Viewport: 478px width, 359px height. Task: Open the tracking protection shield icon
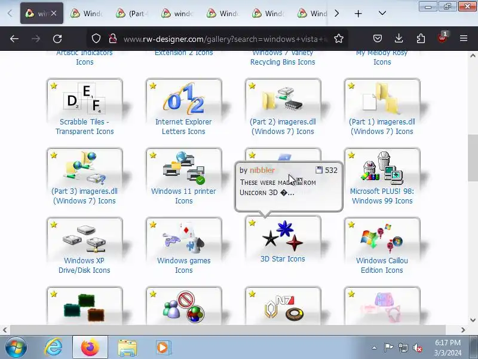coord(96,39)
